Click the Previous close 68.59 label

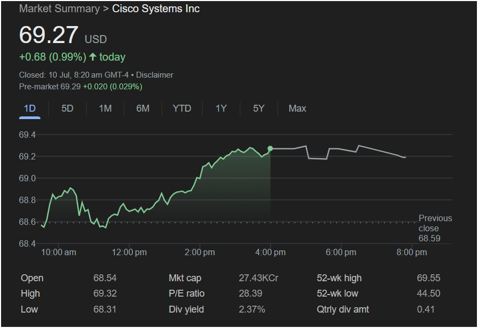(435, 228)
